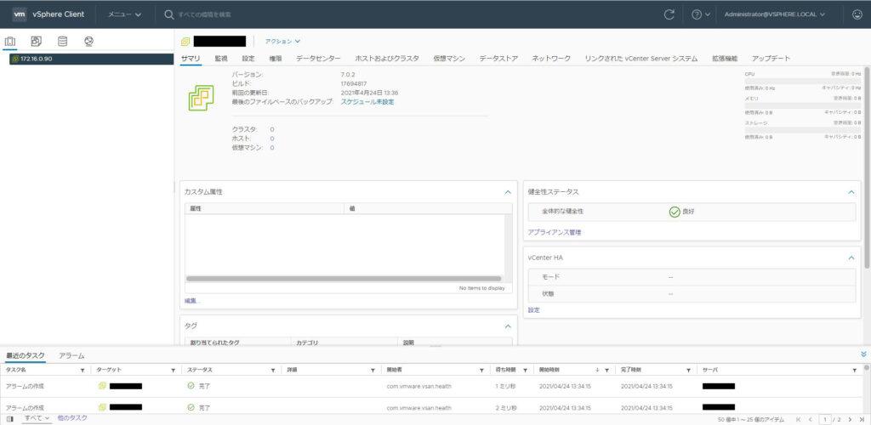The image size is (871, 425).
Task: Open the すべて task filter dropdown
Action: [x=37, y=418]
